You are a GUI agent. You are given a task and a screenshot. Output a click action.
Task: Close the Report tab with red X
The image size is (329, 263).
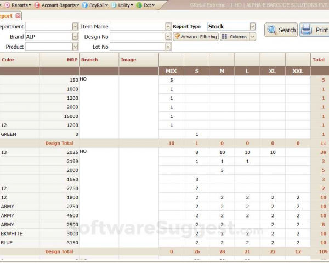[18, 16]
